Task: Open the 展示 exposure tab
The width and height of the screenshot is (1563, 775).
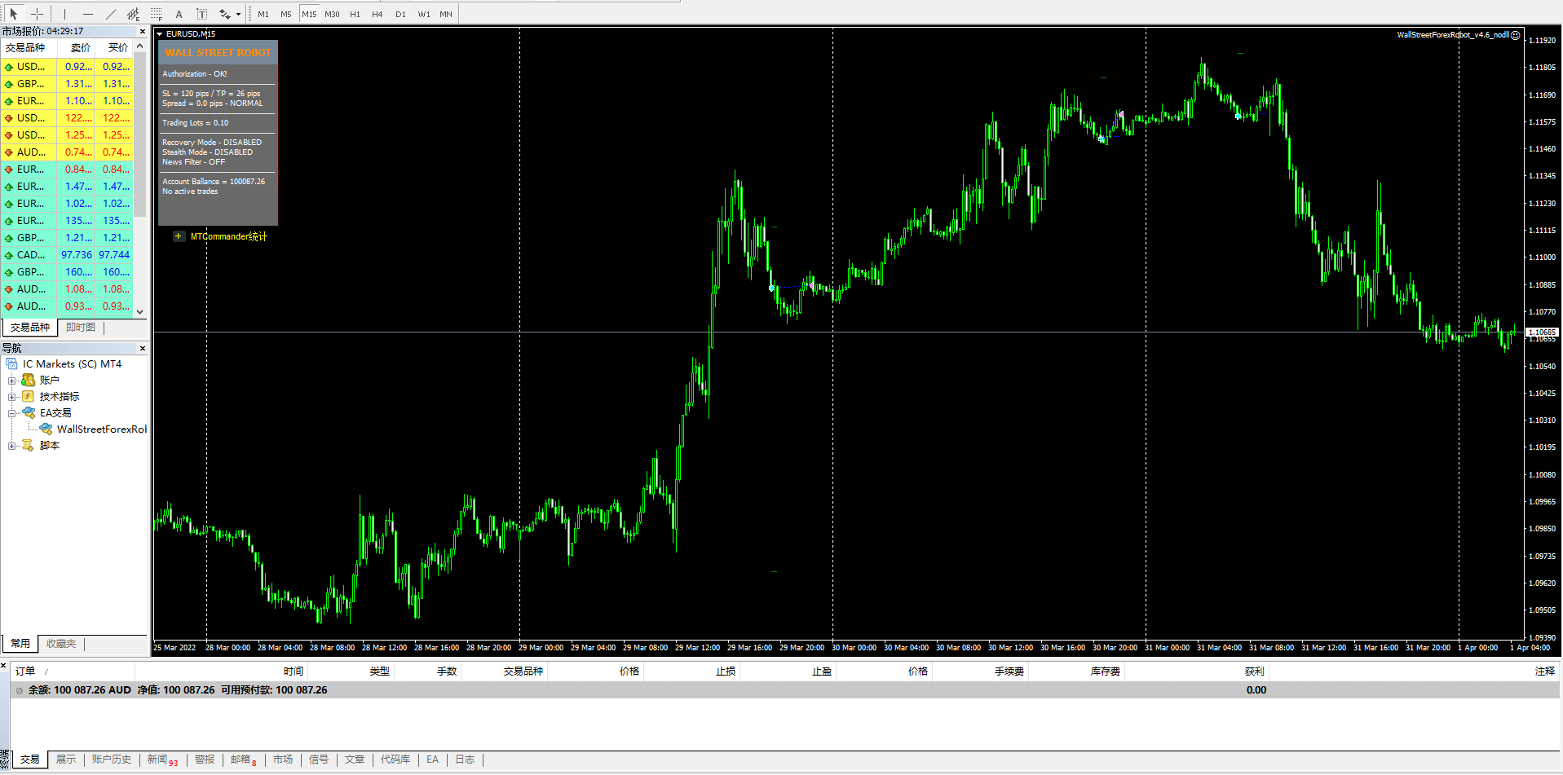Action: 66,760
